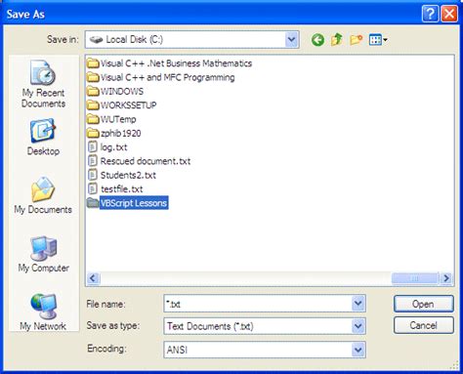This screenshot has width=463, height=374.
Task: Select the 'log.txt' file name
Action: (113, 147)
